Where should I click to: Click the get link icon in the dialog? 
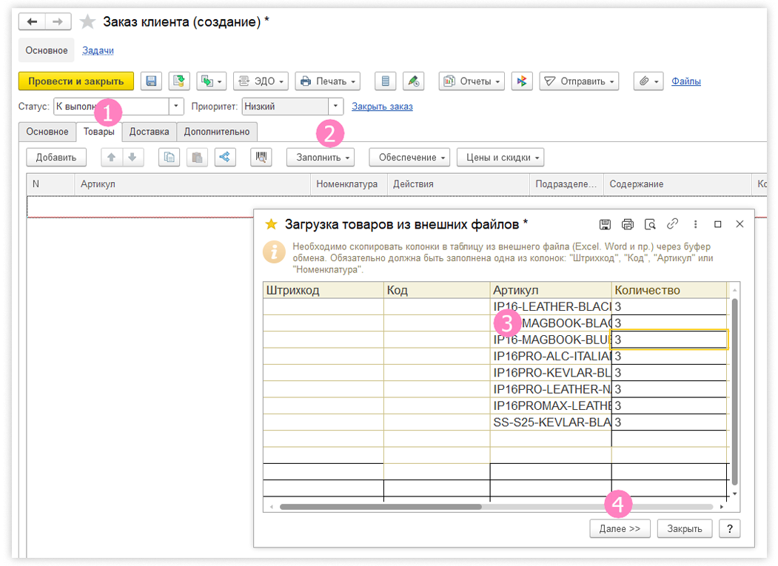pos(672,224)
